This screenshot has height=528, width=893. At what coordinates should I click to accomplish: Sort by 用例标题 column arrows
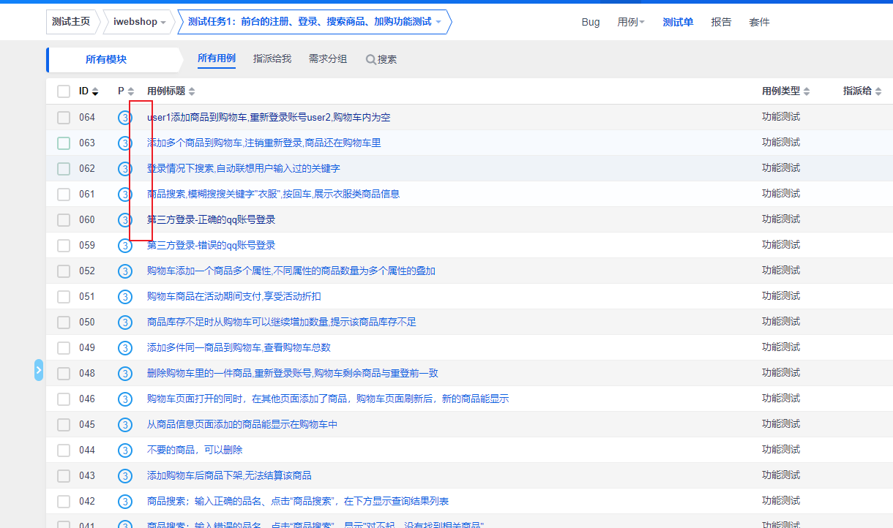[192, 91]
